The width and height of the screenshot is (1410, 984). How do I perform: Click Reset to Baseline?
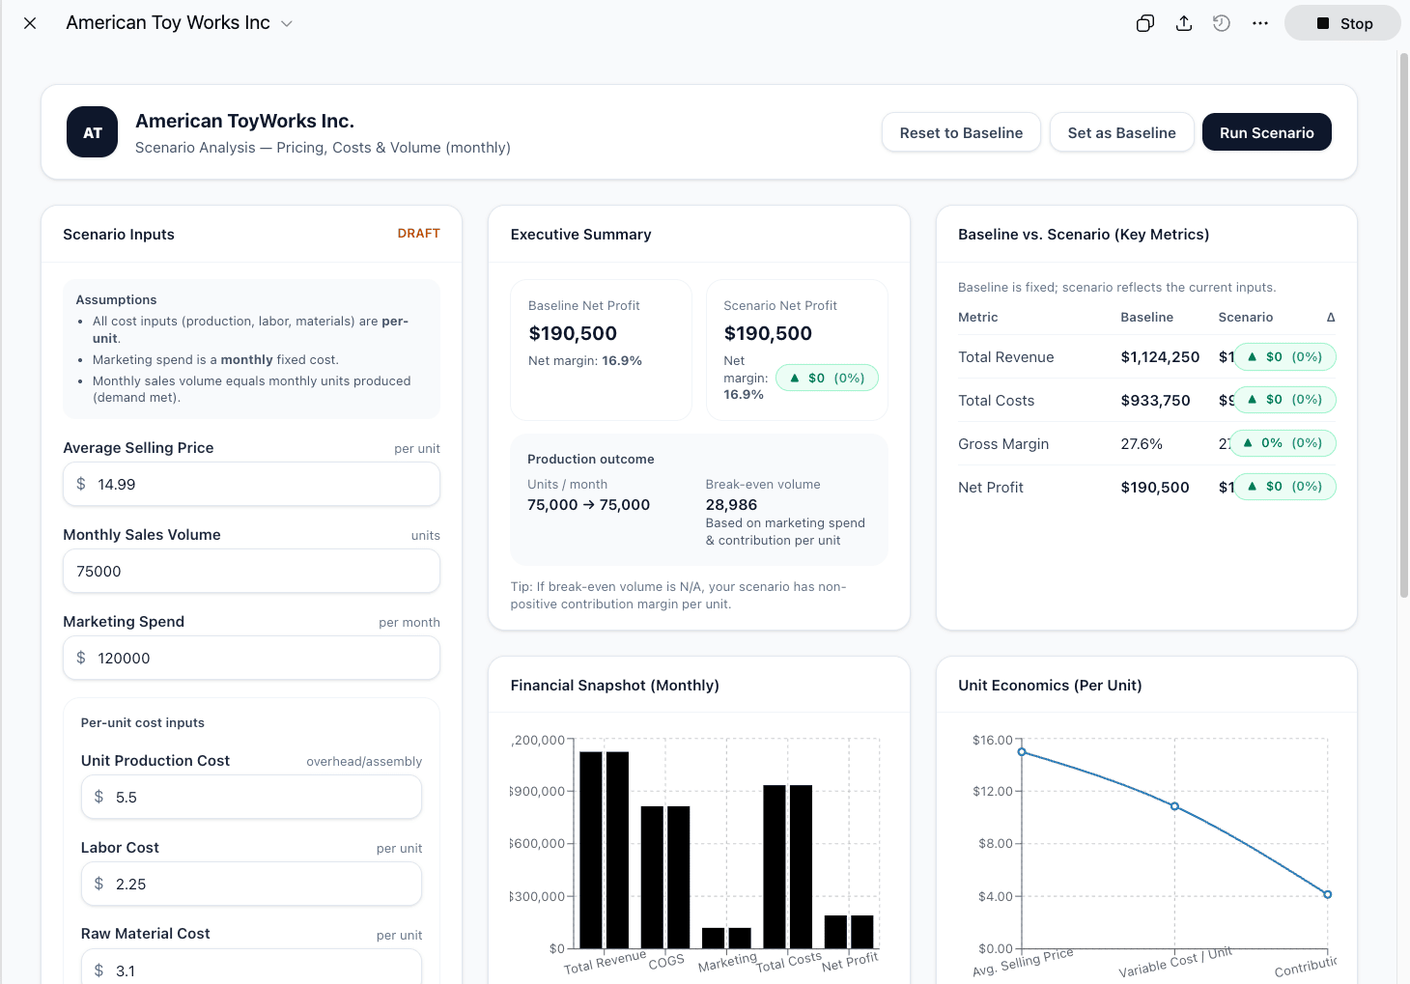(960, 133)
